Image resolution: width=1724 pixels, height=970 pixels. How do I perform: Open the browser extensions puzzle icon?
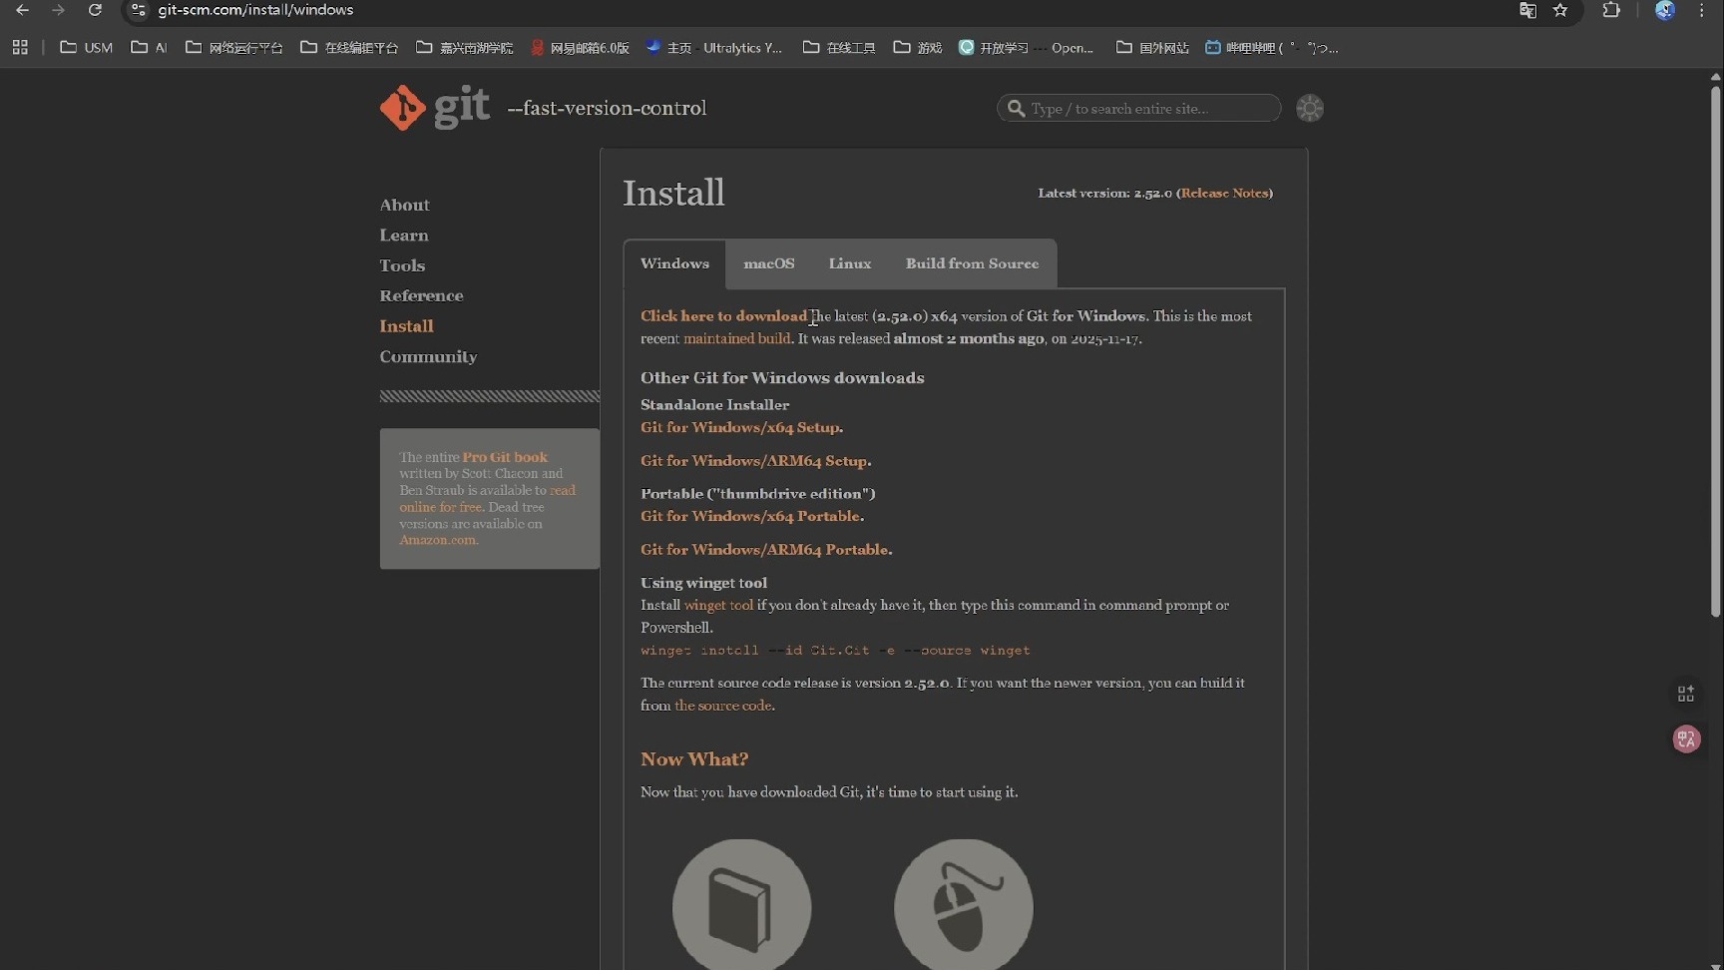click(1611, 10)
